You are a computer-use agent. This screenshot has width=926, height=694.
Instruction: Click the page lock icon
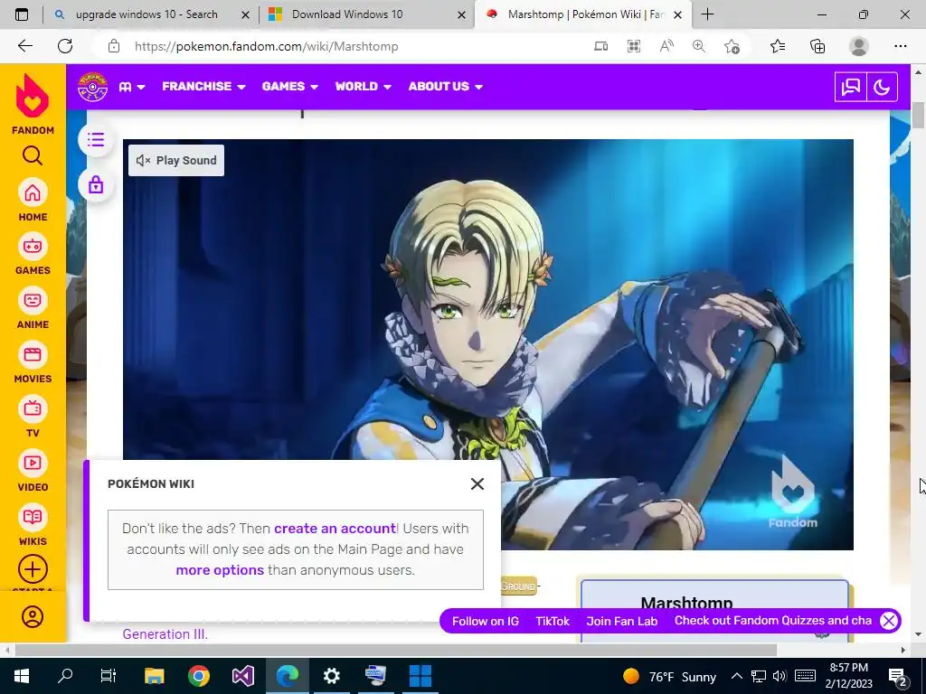(x=96, y=185)
